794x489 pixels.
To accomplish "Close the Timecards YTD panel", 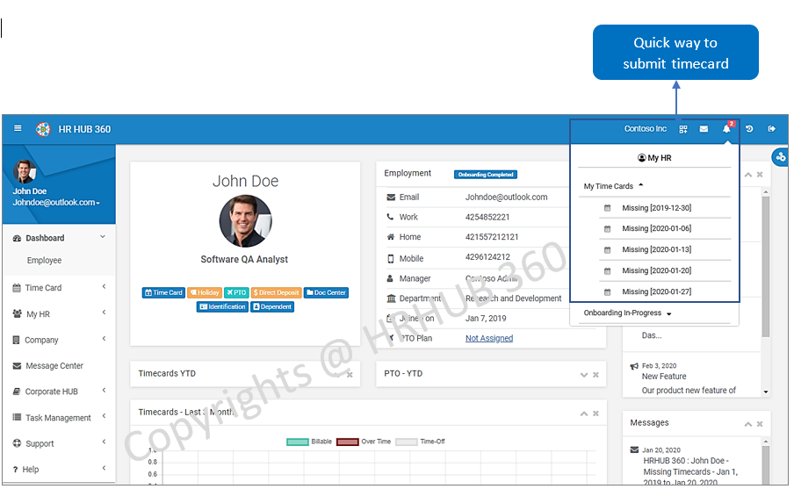I will tap(350, 375).
